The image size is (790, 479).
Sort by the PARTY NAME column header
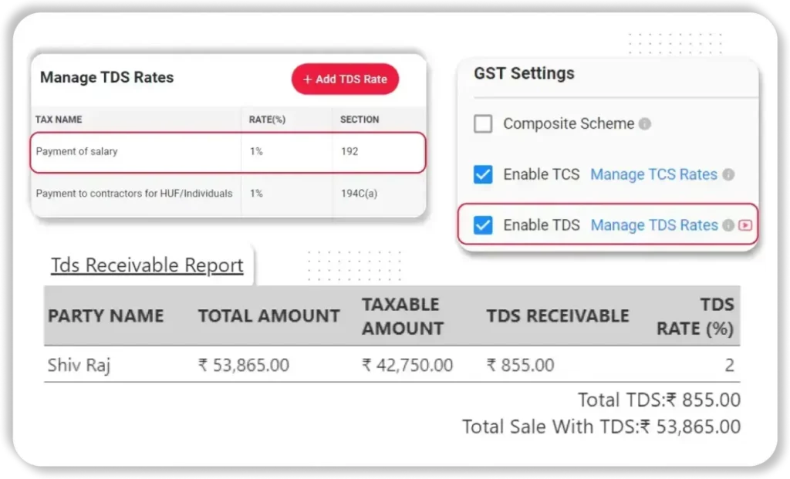click(x=106, y=316)
